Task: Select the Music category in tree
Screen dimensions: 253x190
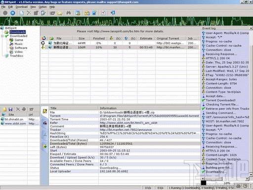Action: pyautogui.click(x=18, y=44)
